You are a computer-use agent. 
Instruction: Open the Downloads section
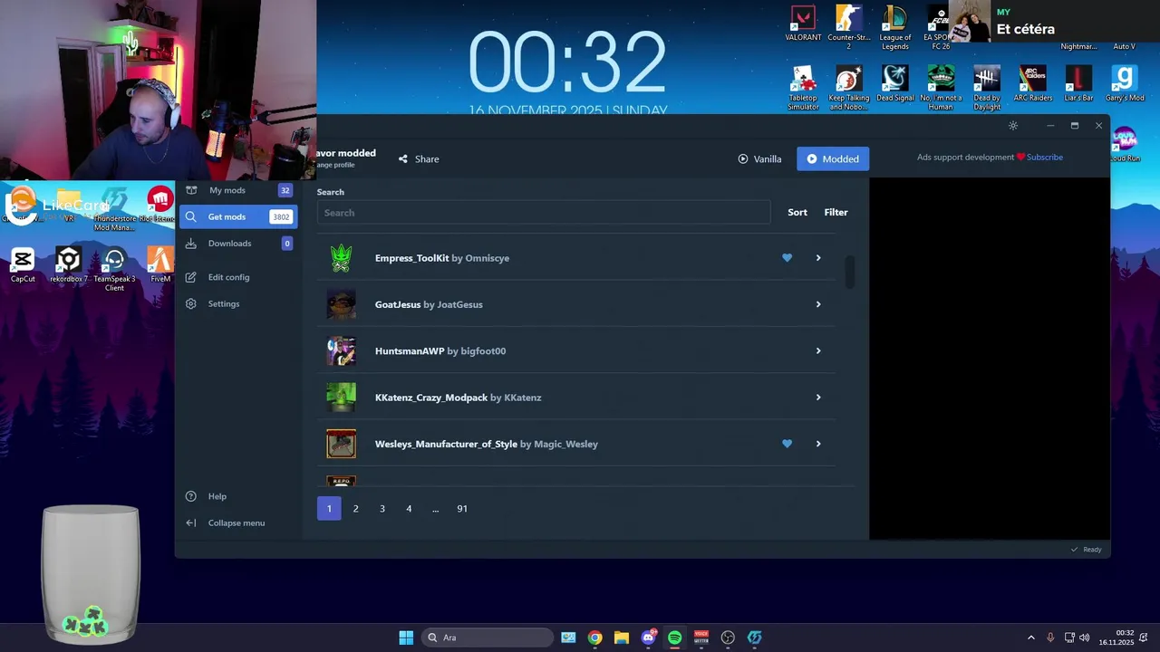237,243
